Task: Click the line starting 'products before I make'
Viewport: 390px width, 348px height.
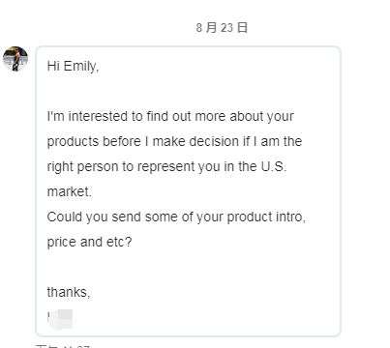Action: (174, 141)
